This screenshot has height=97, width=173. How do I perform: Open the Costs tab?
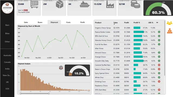68,22
